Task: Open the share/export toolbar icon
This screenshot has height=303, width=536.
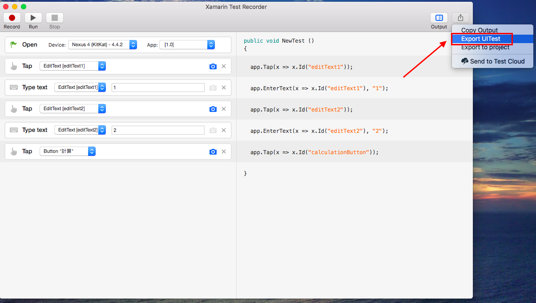Action: tap(460, 18)
